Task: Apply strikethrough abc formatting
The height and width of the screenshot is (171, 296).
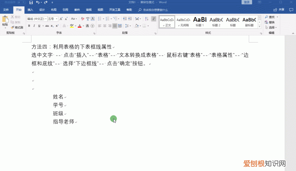Action: pyautogui.click(x=47, y=26)
